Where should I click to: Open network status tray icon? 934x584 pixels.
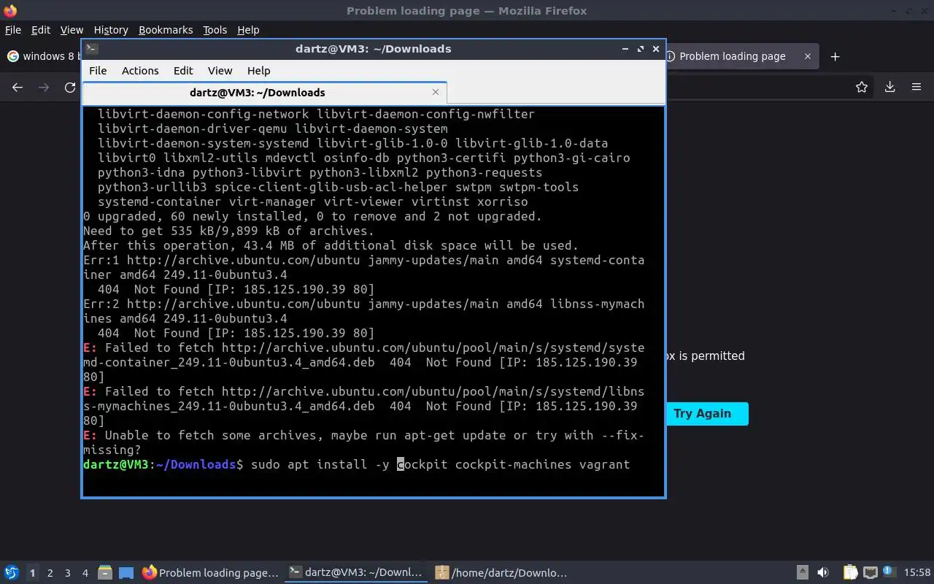(x=870, y=573)
